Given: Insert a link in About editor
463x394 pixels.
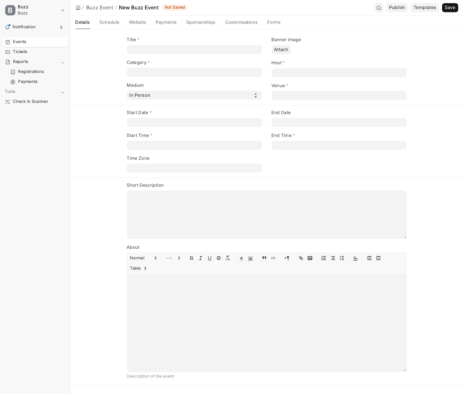Looking at the screenshot, I should pyautogui.click(x=301, y=258).
